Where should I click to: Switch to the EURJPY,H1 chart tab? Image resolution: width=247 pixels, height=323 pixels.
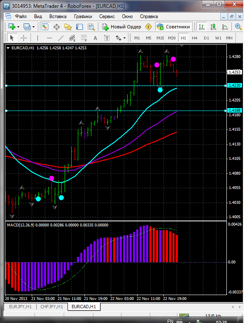tap(20, 307)
